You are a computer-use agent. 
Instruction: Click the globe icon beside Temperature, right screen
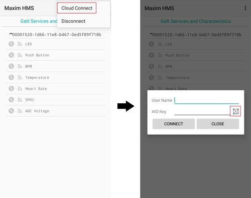coord(152,78)
